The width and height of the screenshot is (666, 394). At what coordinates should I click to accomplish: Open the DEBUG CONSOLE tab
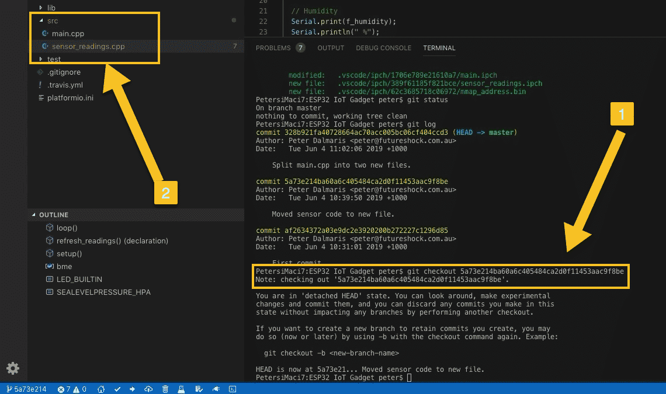[384, 48]
